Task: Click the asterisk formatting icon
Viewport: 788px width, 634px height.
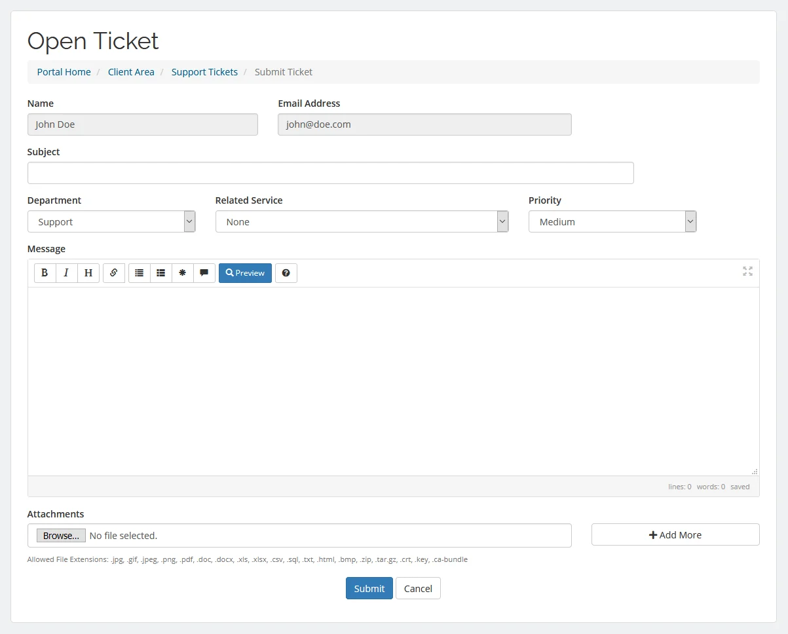Action: (182, 272)
